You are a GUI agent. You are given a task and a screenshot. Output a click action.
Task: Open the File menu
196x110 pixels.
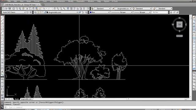[9, 1]
